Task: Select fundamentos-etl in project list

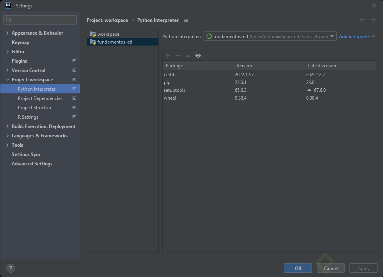Action: pos(122,42)
